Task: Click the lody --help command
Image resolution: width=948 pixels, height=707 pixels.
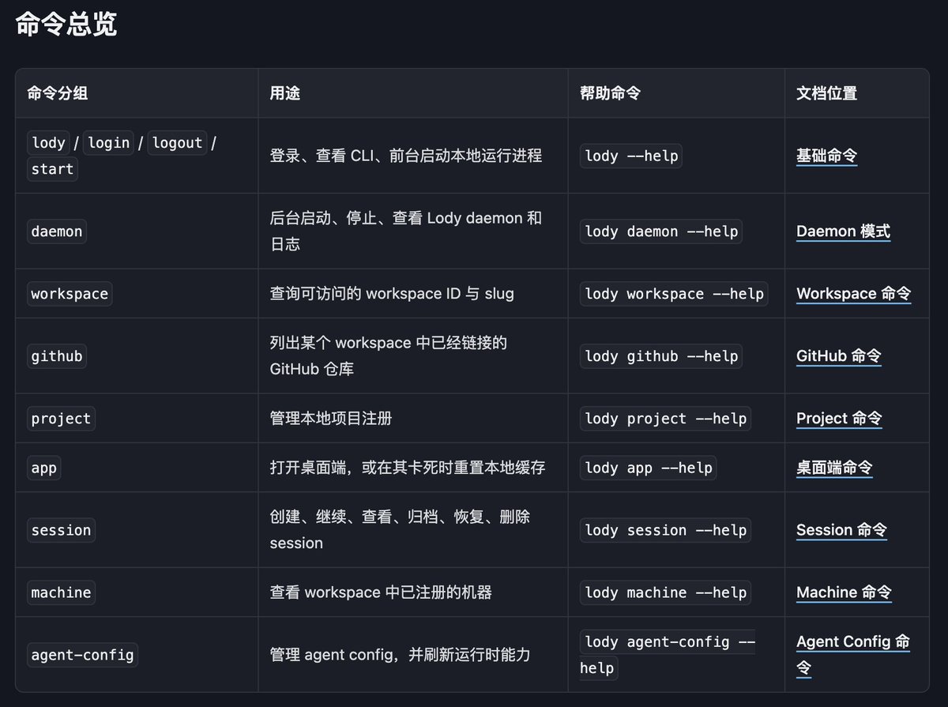Action: tap(631, 156)
